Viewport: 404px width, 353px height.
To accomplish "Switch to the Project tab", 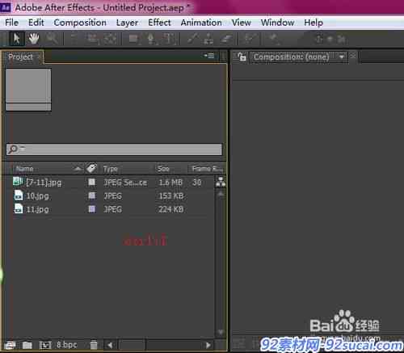I will pyautogui.click(x=21, y=57).
